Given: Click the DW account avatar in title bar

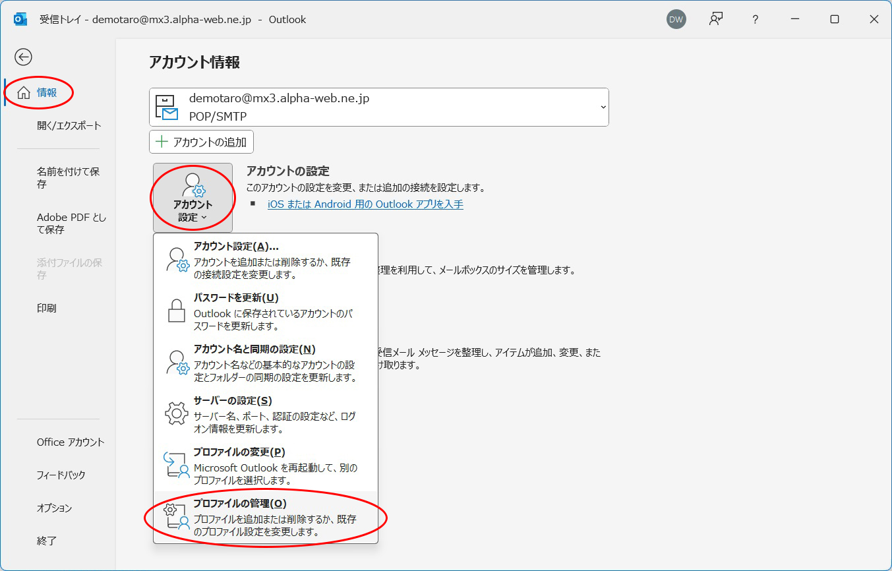Looking at the screenshot, I should 676,19.
